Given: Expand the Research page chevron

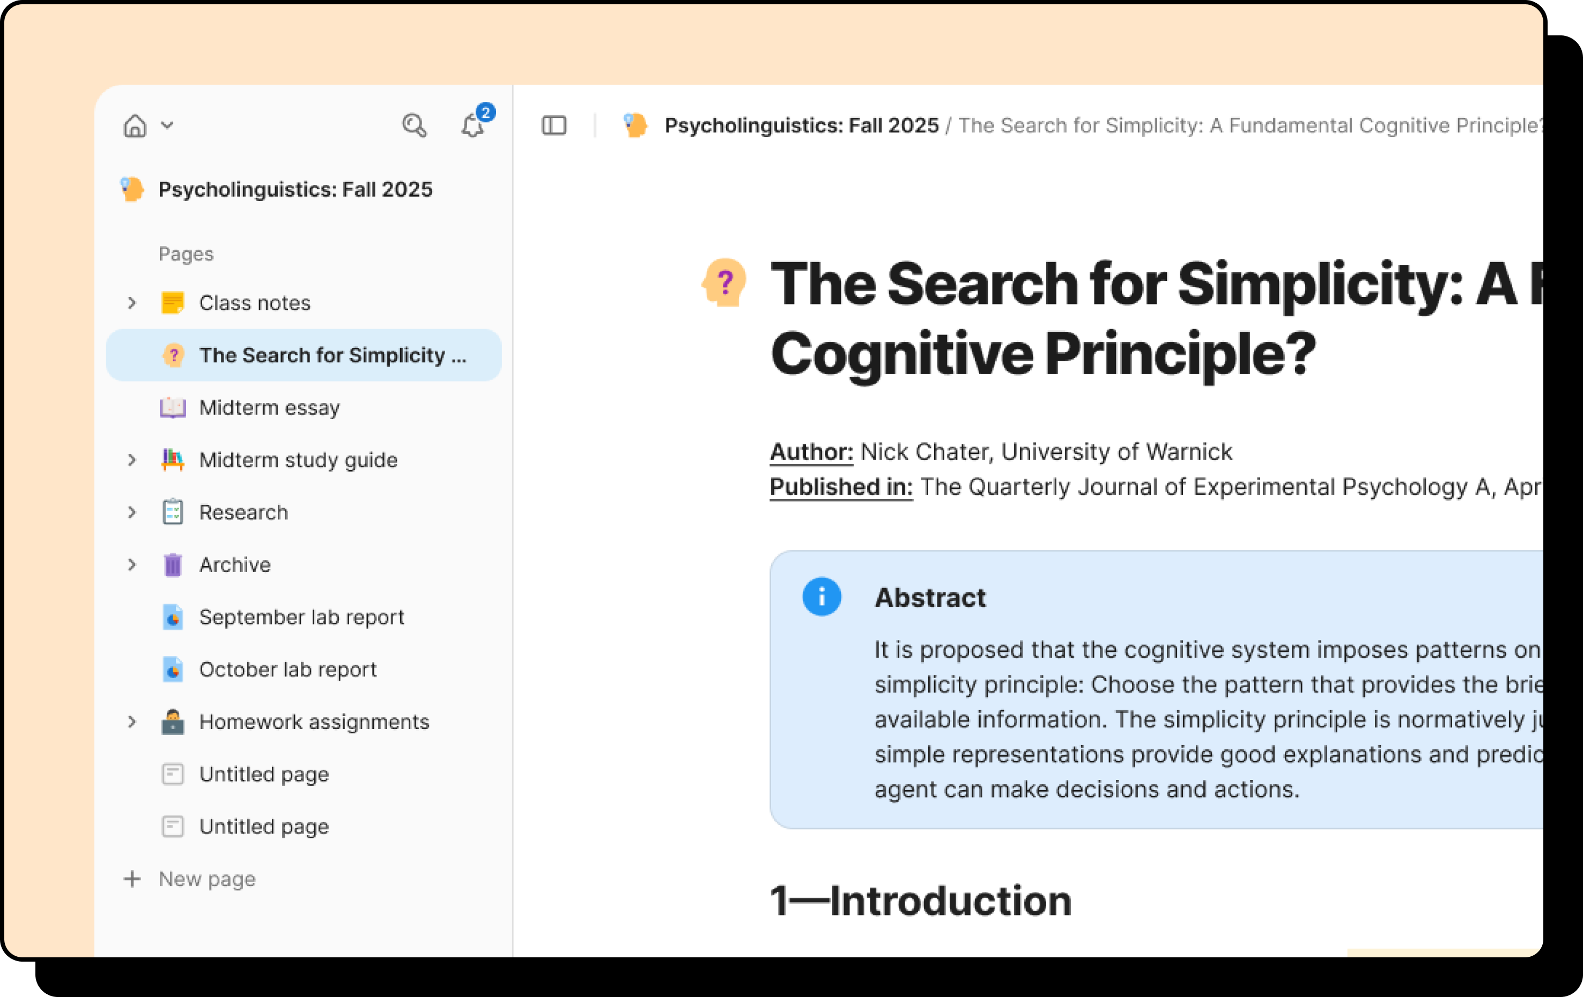Looking at the screenshot, I should (x=131, y=512).
